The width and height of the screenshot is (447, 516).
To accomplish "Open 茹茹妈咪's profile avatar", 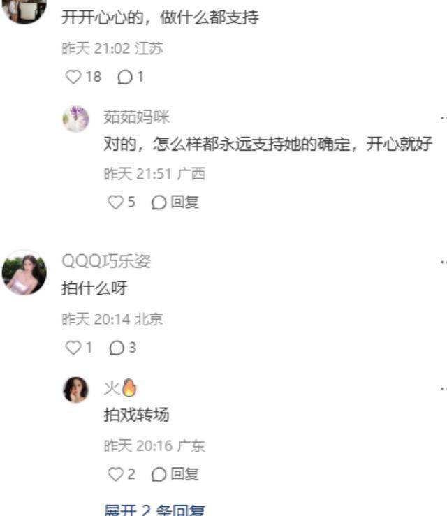I will [75, 119].
